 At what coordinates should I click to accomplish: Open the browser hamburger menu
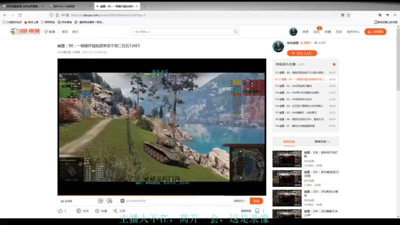coord(395,15)
